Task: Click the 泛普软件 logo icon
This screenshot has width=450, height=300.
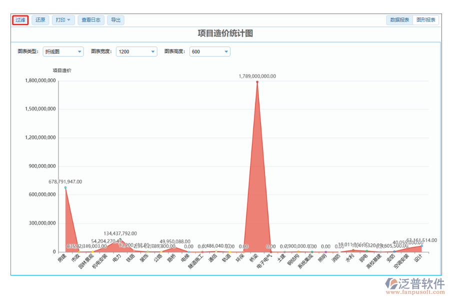Action: [x=391, y=284]
